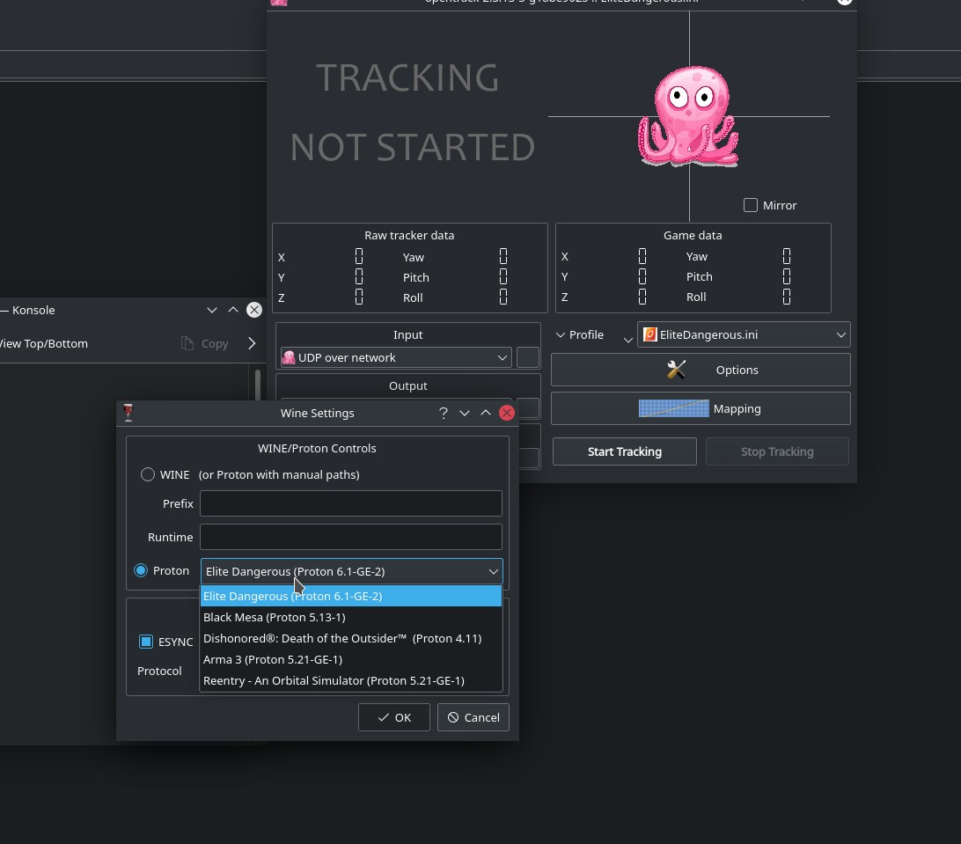Expand the Konsole toolbar overflow arrow
Viewport: 961px width, 844px height.
252,343
